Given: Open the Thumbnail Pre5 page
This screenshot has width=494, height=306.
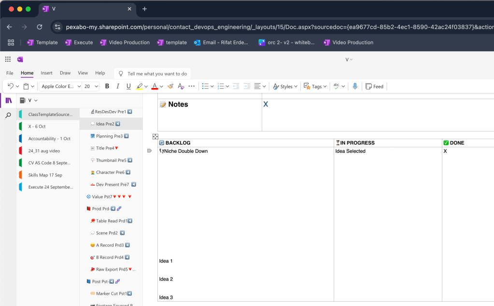Looking at the screenshot, I should pos(111,160).
